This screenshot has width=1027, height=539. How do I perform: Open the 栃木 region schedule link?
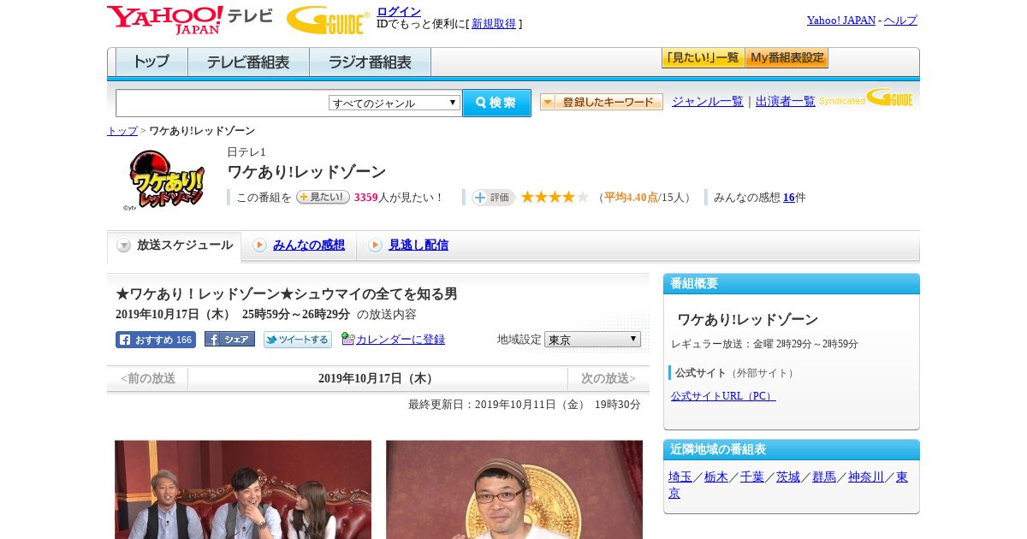point(716,477)
